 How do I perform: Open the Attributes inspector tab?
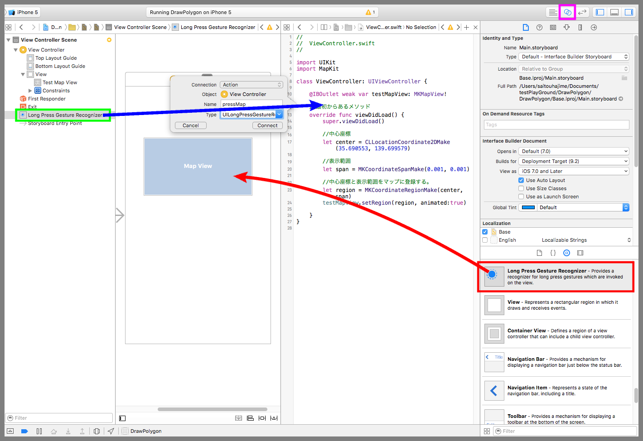[566, 27]
